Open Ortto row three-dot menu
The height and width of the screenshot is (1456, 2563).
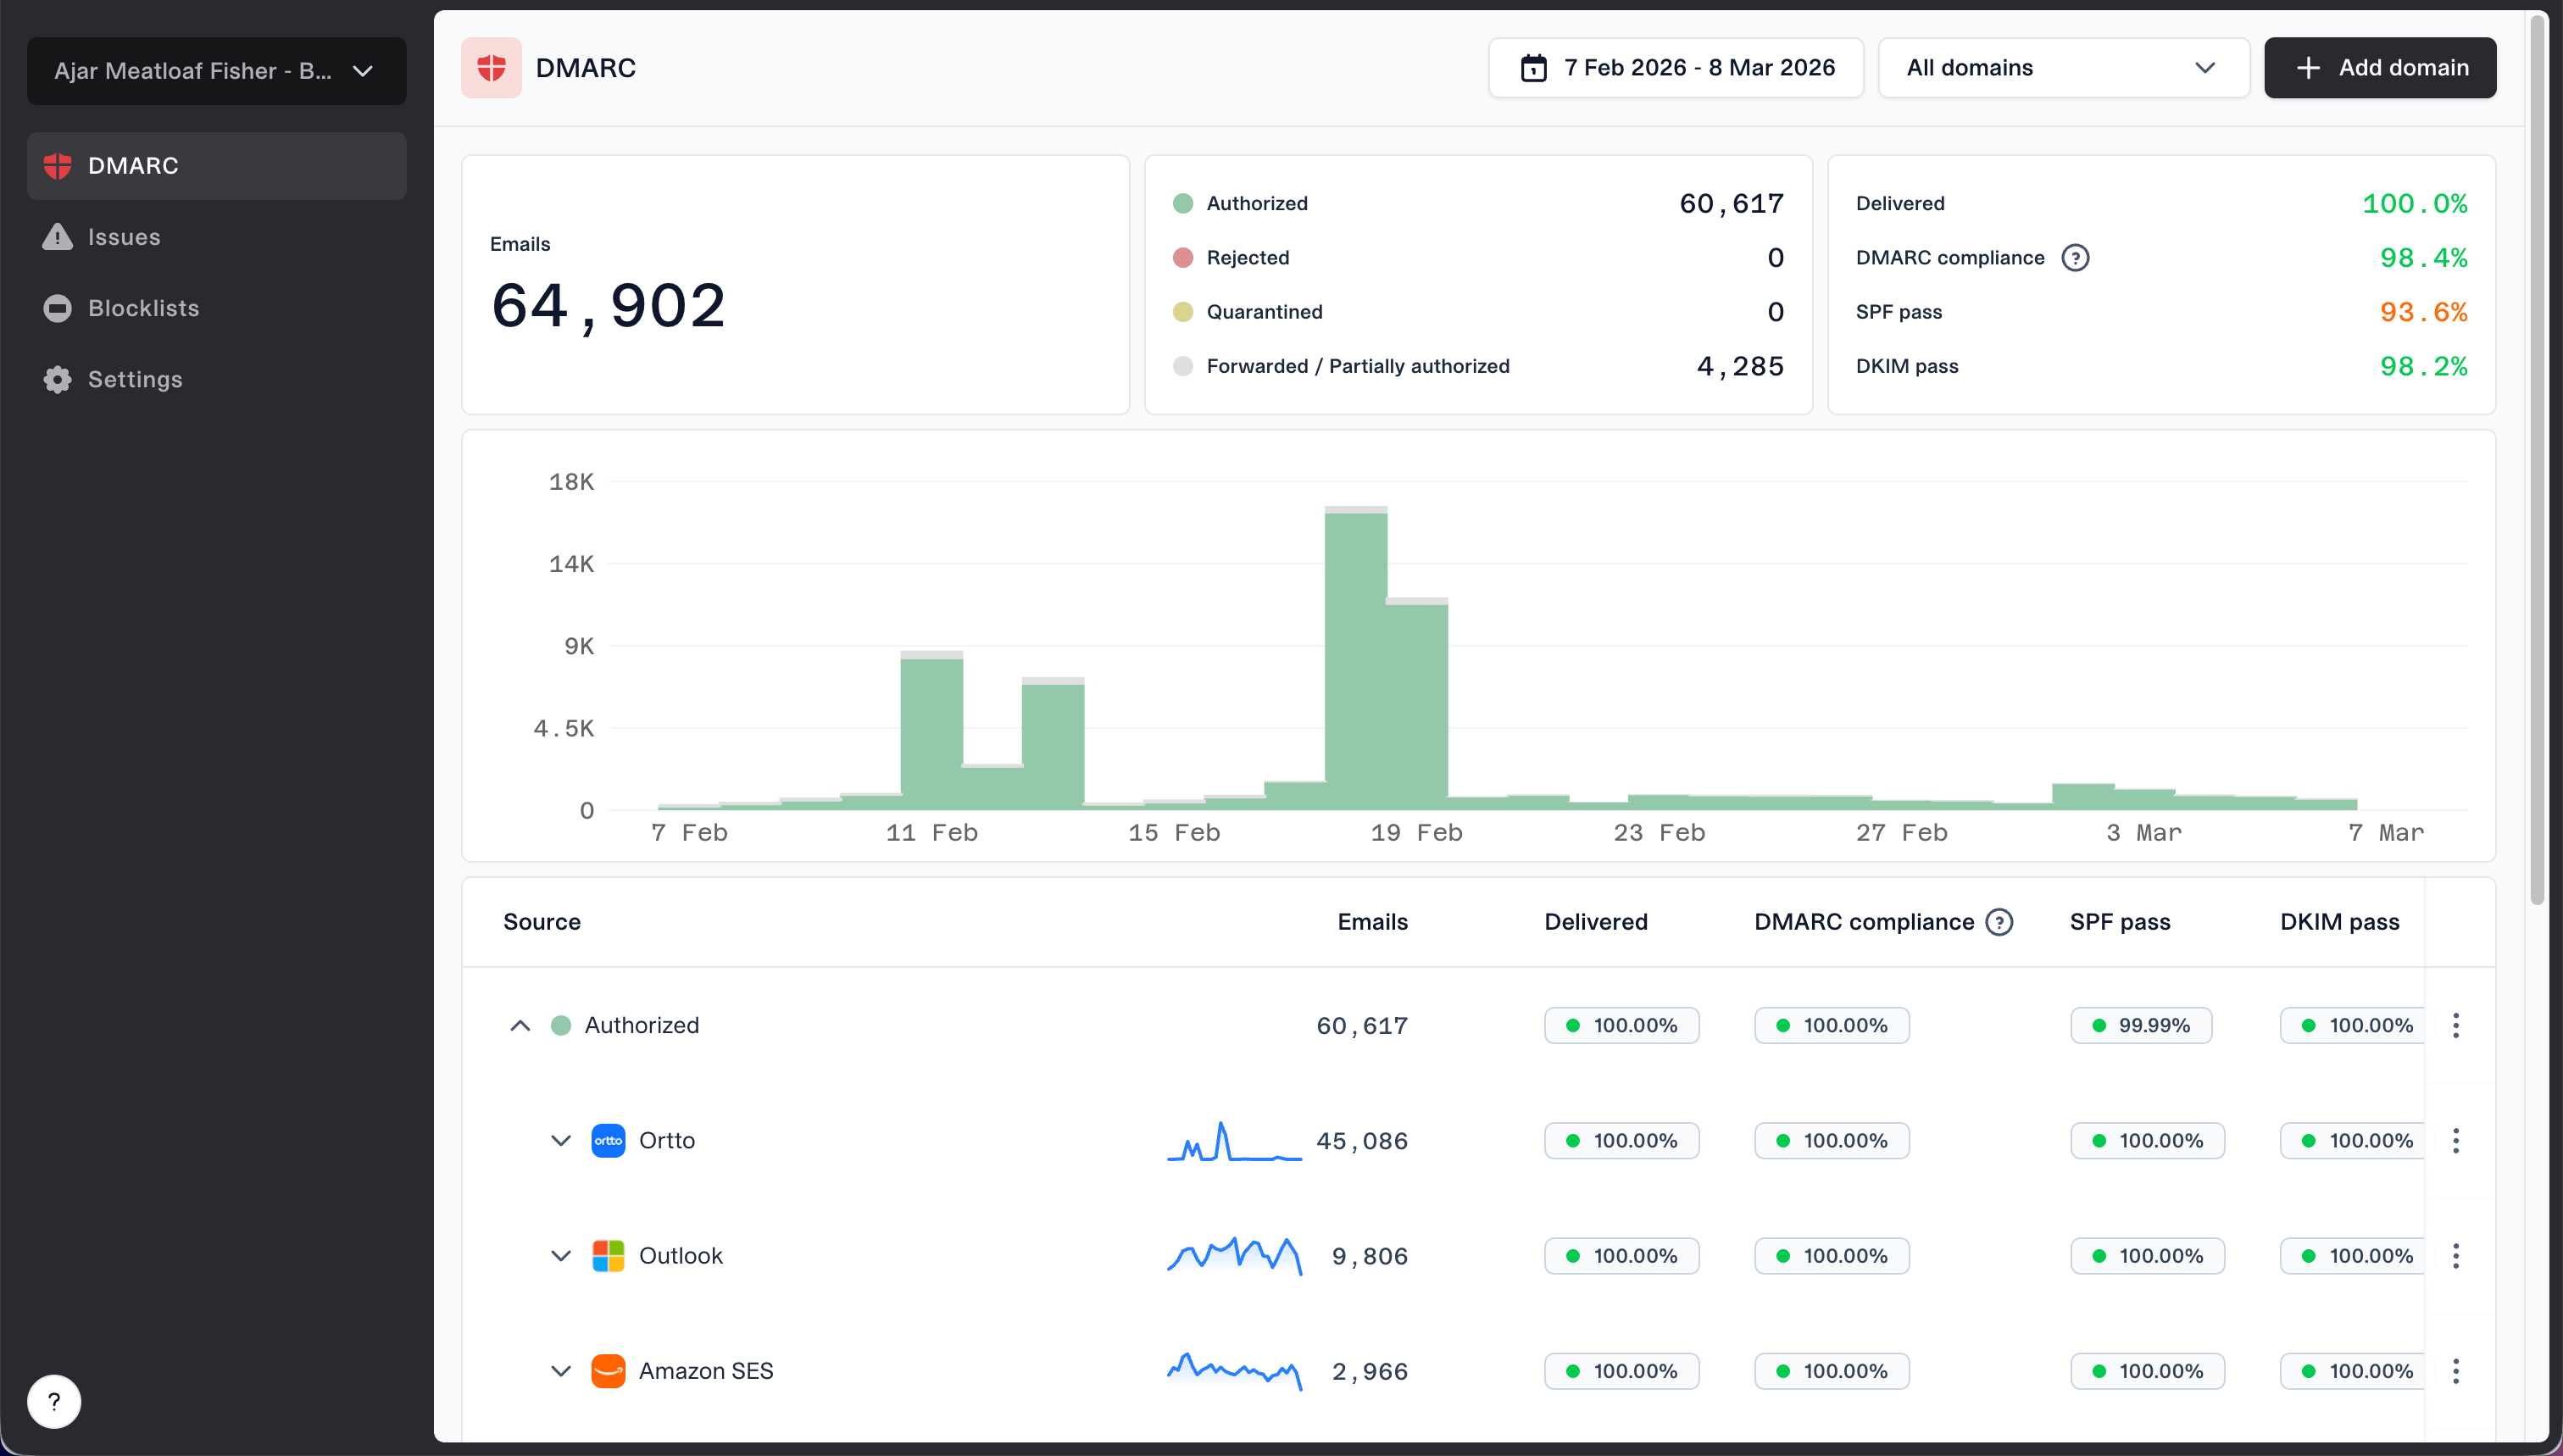pyautogui.click(x=2455, y=1141)
